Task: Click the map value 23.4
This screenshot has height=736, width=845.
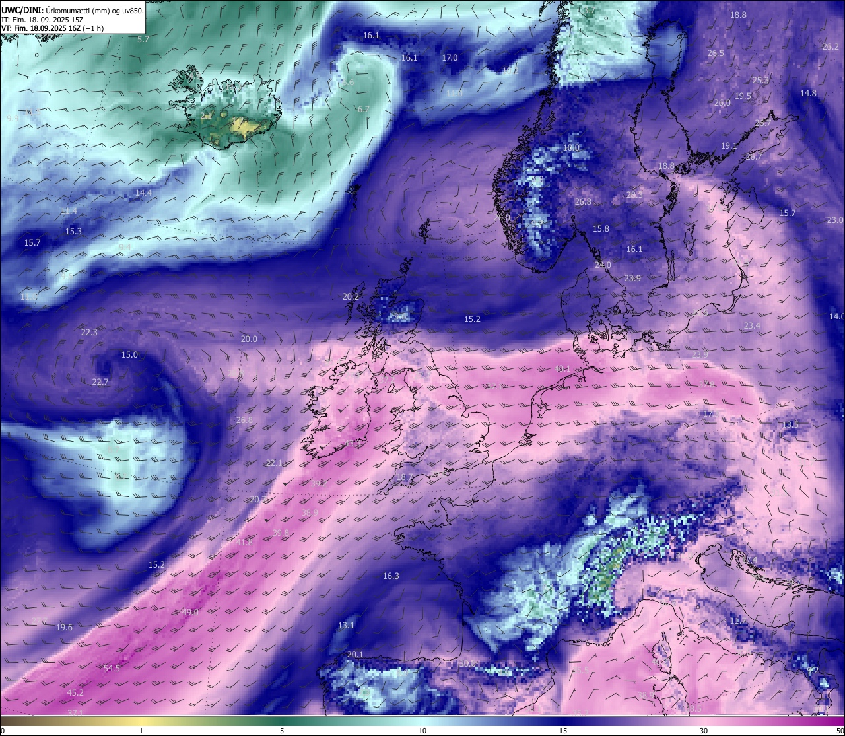Action: pos(752,326)
